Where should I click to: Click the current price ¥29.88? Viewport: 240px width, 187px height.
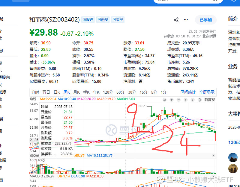(43, 32)
